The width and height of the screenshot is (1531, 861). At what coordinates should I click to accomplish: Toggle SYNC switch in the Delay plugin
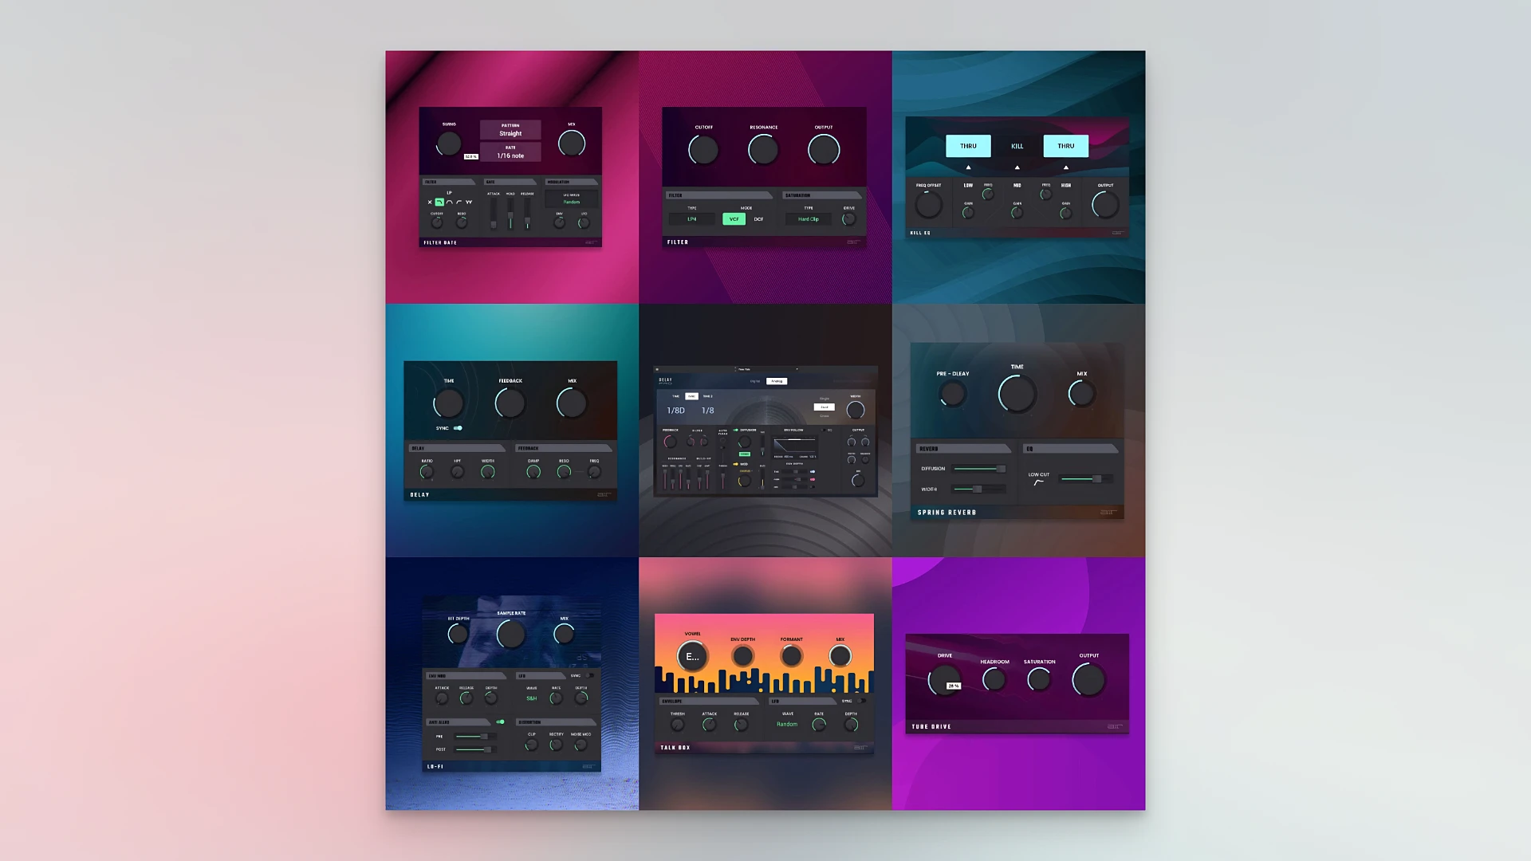459,428
